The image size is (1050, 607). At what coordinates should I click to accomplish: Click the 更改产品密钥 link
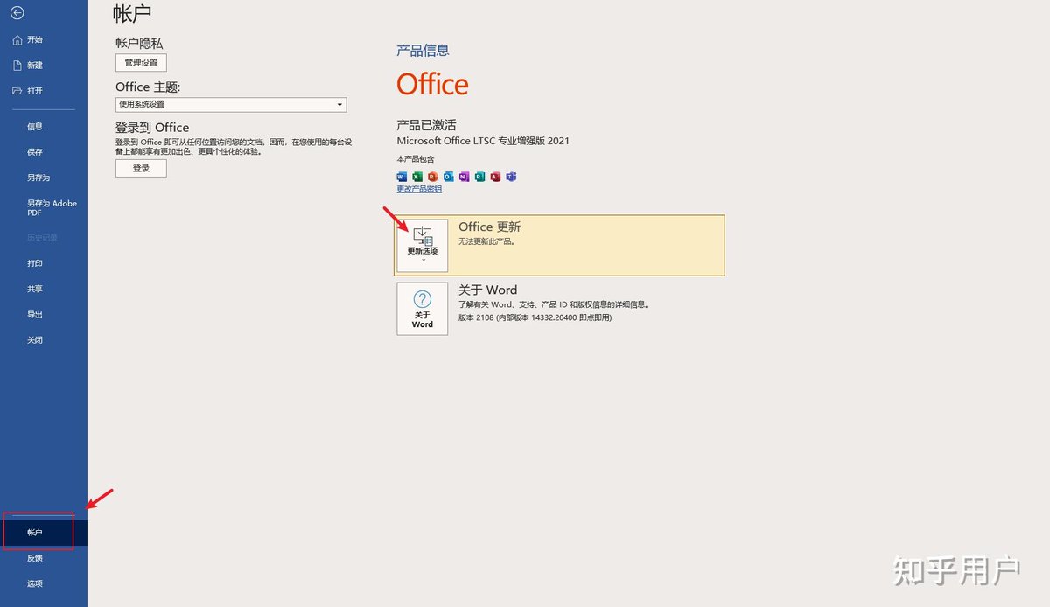[419, 189]
